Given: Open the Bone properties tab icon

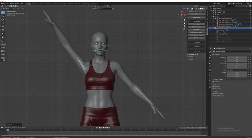Looking at the screenshot, I should click(x=210, y=81).
